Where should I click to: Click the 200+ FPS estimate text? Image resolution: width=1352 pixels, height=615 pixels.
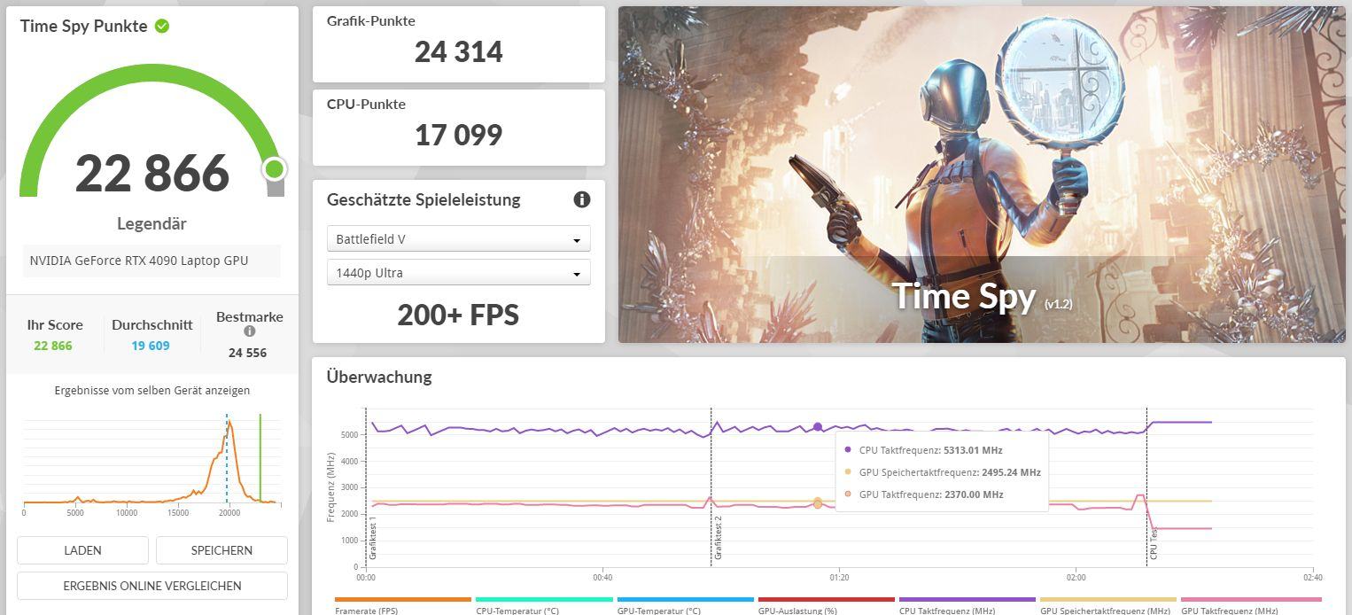point(458,315)
